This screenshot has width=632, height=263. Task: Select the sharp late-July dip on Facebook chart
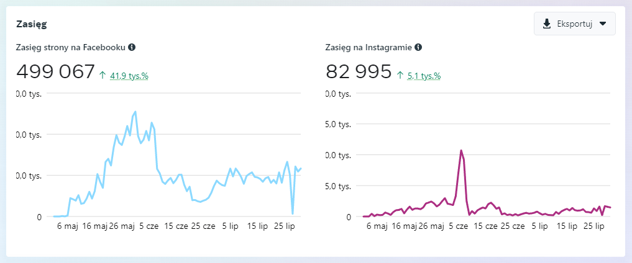292,213
